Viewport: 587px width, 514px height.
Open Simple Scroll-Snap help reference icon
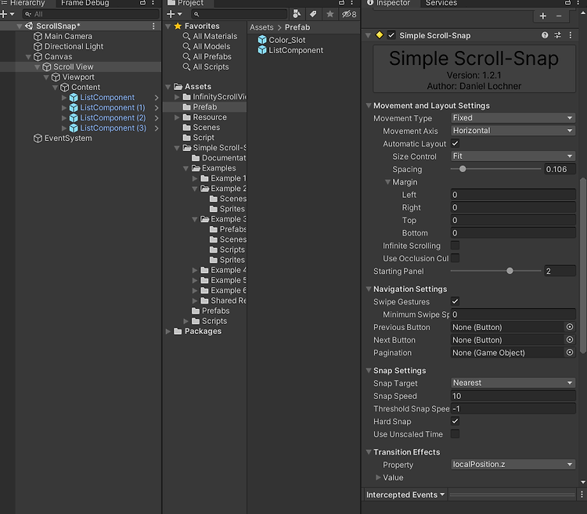point(545,35)
